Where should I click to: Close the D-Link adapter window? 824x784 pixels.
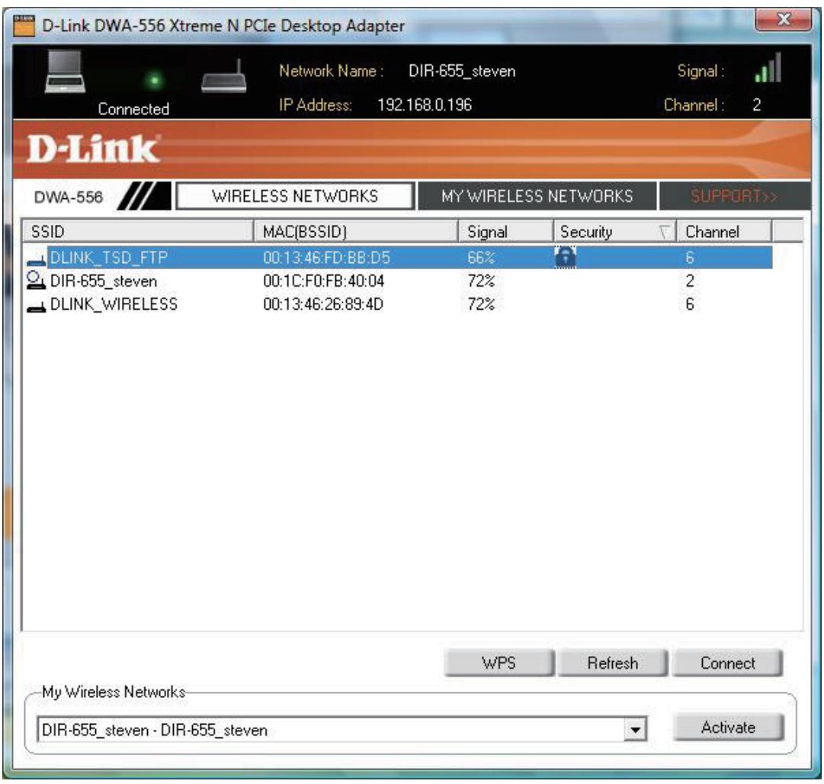[x=783, y=21]
